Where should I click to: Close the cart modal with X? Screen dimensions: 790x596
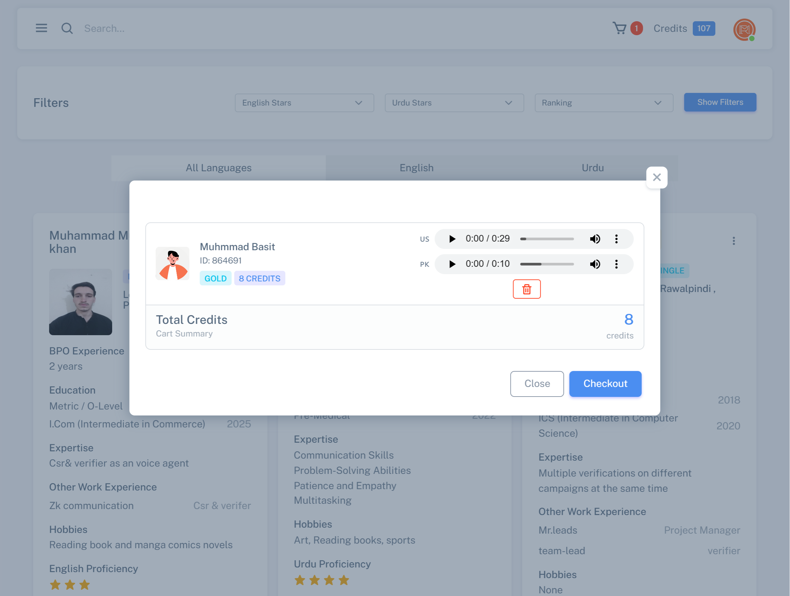(657, 178)
